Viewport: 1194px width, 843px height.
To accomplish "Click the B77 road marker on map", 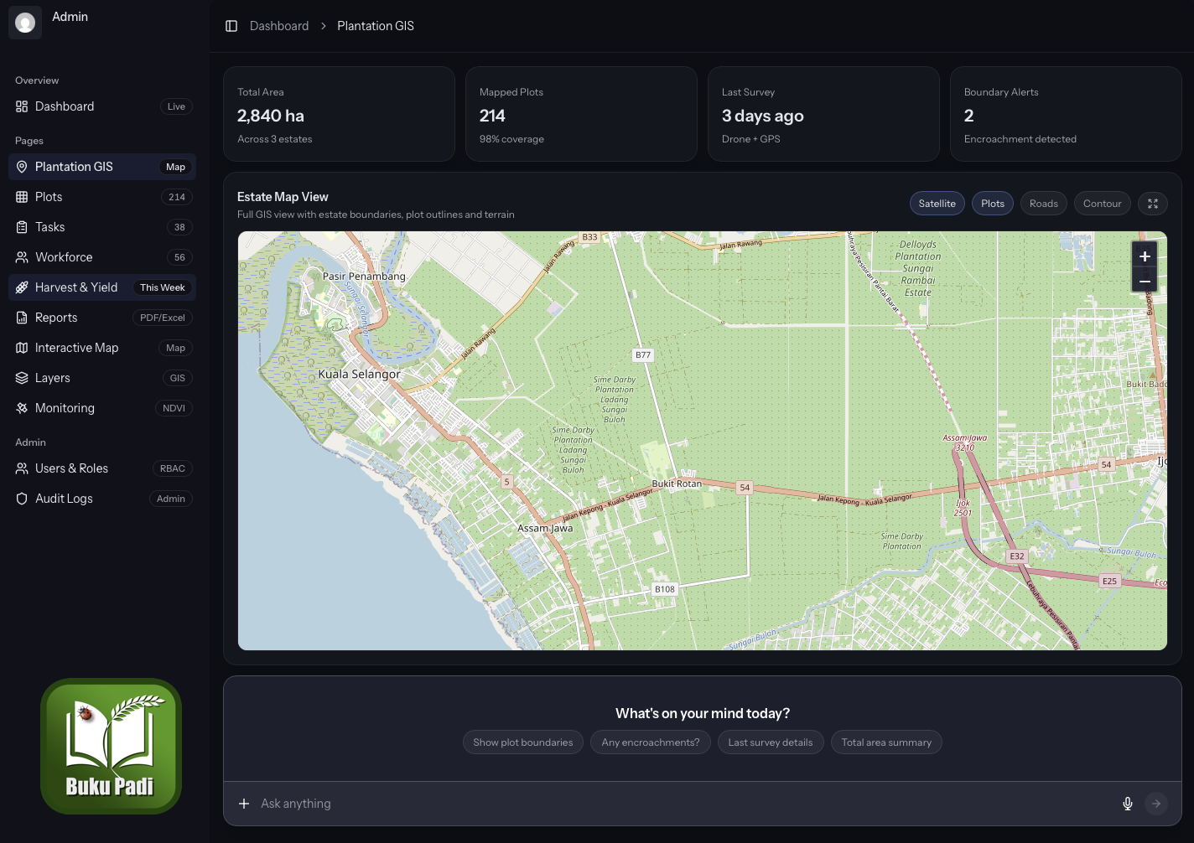I will pos(643,355).
